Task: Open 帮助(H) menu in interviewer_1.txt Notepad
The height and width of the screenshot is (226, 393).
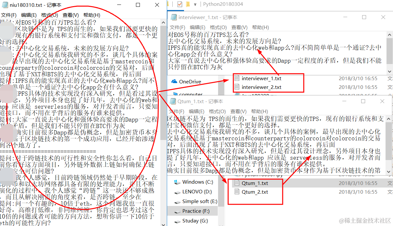Action: 261,27
